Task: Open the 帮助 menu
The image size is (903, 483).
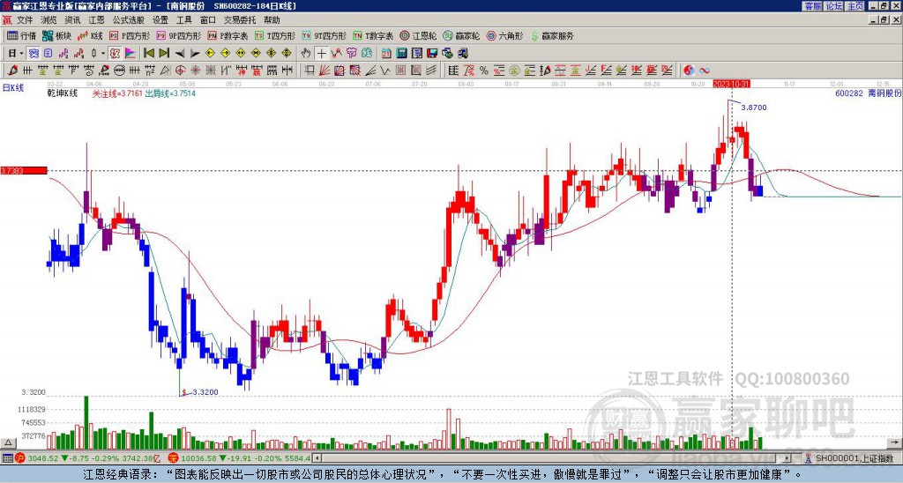Action: coord(272,20)
